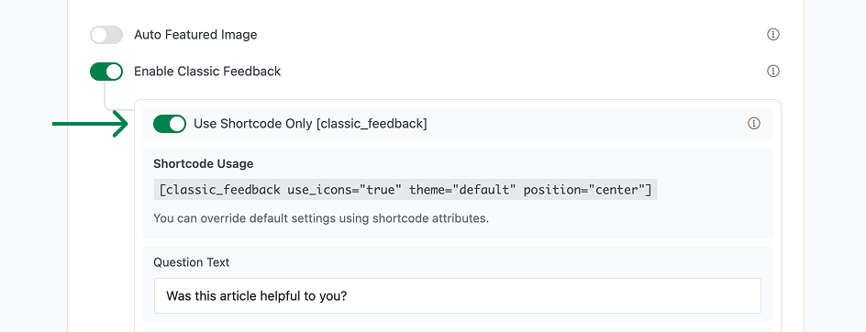The height and width of the screenshot is (332, 866).
Task: Select the classic_feedback shortcode example code
Action: click(x=405, y=191)
